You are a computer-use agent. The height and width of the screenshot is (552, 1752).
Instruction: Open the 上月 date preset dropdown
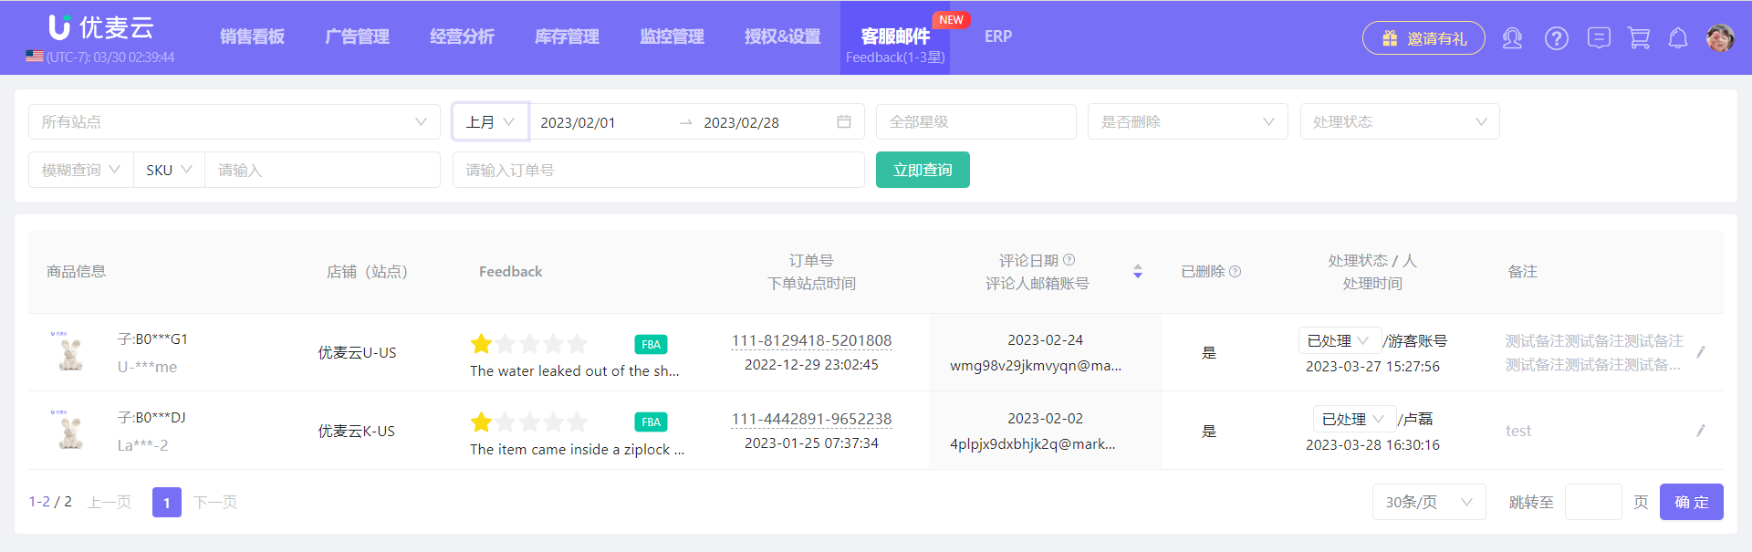point(491,121)
